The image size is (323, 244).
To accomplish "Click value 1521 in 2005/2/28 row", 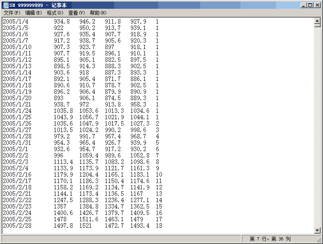I will [85, 226].
